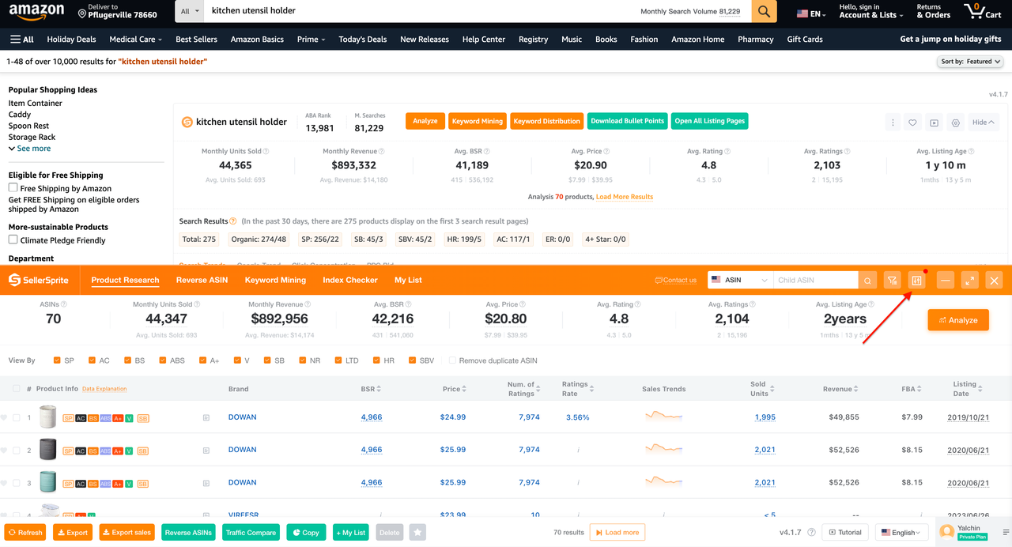
Task: Expand See more shopping ideas
Action: (x=29, y=149)
